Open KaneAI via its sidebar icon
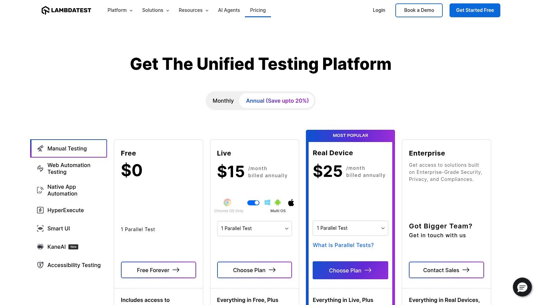The image size is (542, 305). point(40,247)
